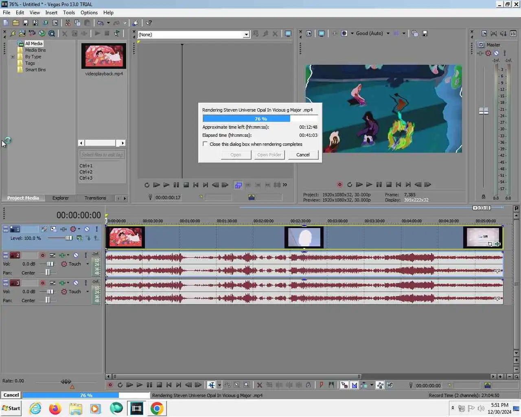The image size is (521, 417).
Task: Open the (None) preset dropdown
Action: [246, 35]
